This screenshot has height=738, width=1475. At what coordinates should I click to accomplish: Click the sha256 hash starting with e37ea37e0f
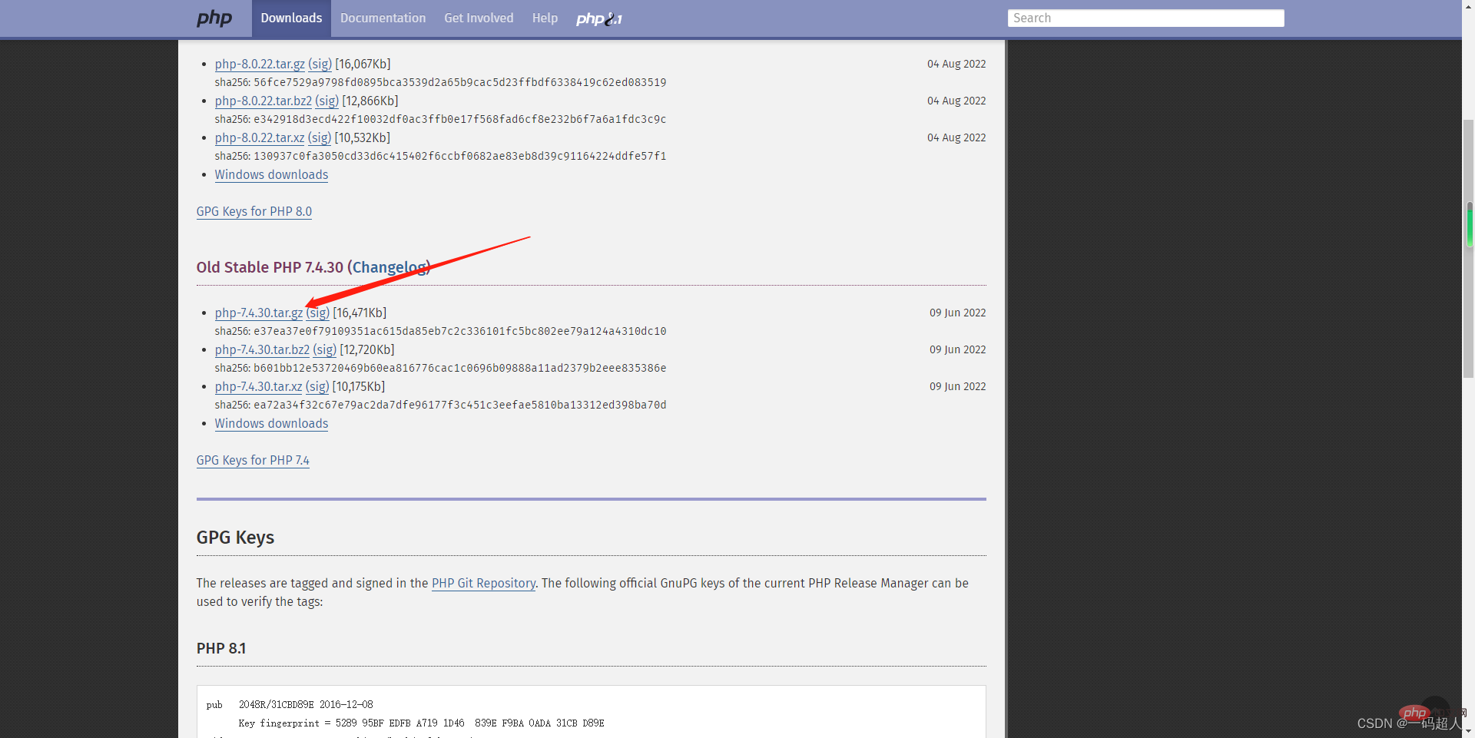click(x=460, y=331)
